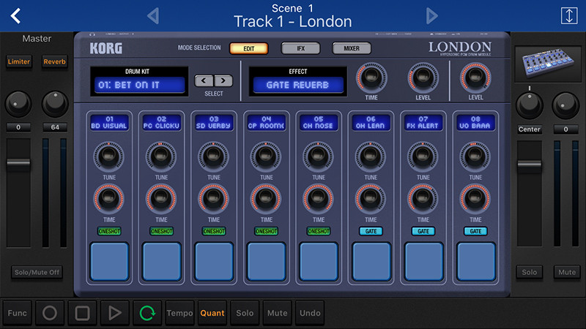Open sample selector 08 VO BAAA
586x329 pixels.
(x=475, y=123)
